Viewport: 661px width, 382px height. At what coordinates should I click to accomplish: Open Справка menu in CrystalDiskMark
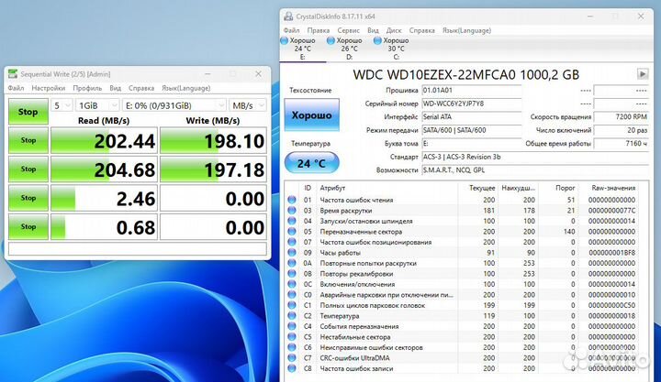[141, 88]
